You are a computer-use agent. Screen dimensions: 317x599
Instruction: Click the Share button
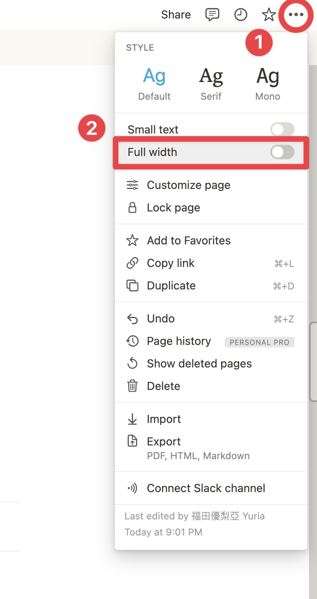(x=176, y=15)
